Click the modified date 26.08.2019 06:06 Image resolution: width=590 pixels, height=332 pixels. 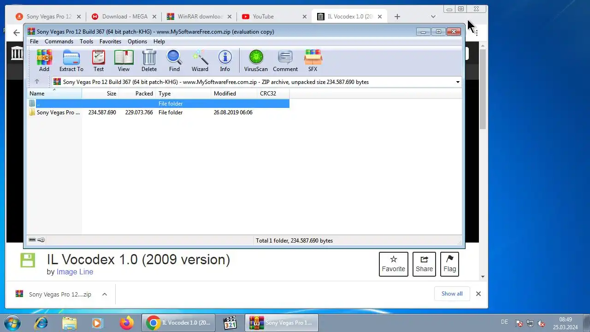point(233,113)
